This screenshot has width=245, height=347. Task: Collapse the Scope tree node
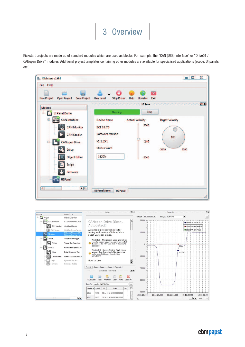pyautogui.click(x=41, y=238)
